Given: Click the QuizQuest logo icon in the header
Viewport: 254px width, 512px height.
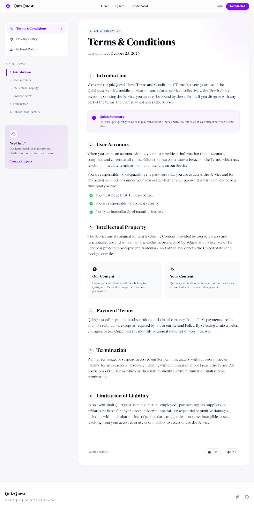Looking at the screenshot, I should (x=8, y=6).
